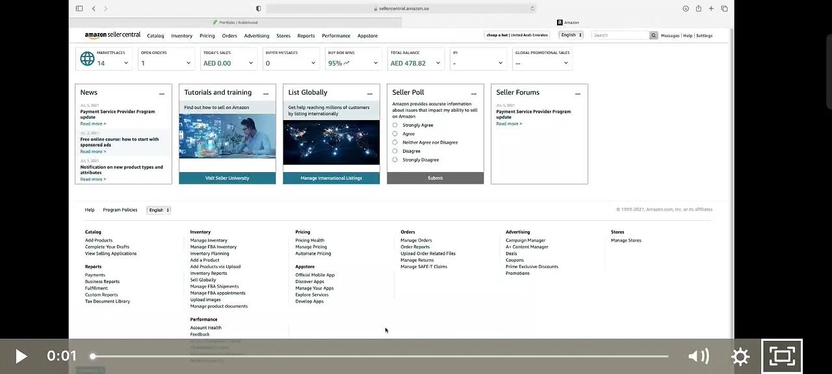Switch to Portfolio | Robinhood tab

(x=235, y=22)
